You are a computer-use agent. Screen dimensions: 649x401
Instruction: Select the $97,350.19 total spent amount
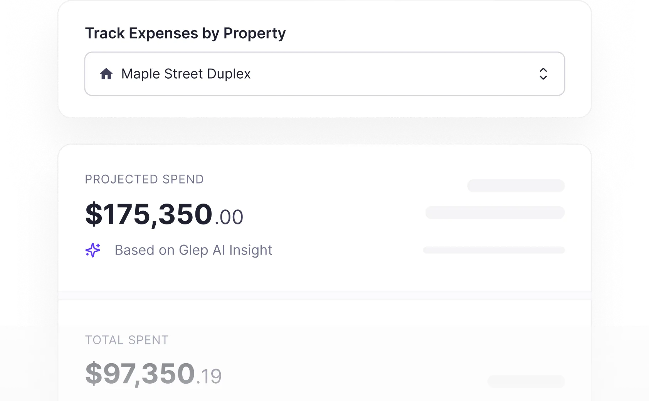pyautogui.click(x=153, y=374)
